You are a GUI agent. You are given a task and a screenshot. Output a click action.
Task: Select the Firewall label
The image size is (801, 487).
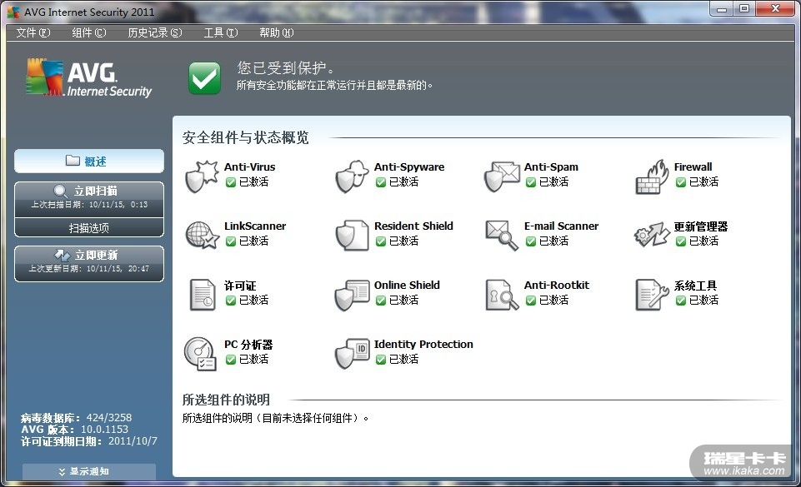[x=693, y=166]
